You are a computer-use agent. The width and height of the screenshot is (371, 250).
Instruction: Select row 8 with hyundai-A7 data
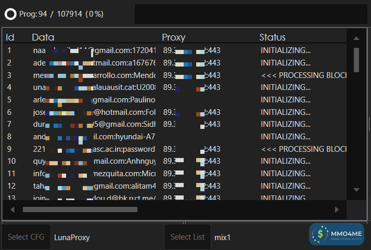[174, 137]
